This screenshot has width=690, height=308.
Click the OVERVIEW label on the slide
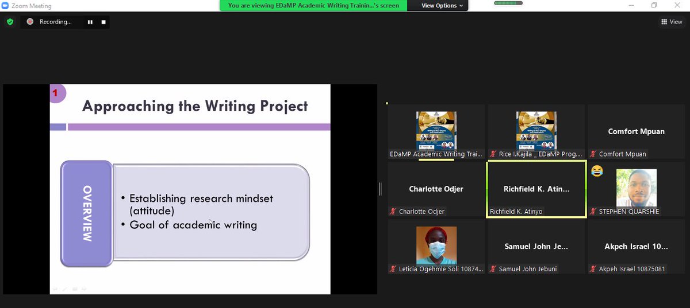pos(87,213)
